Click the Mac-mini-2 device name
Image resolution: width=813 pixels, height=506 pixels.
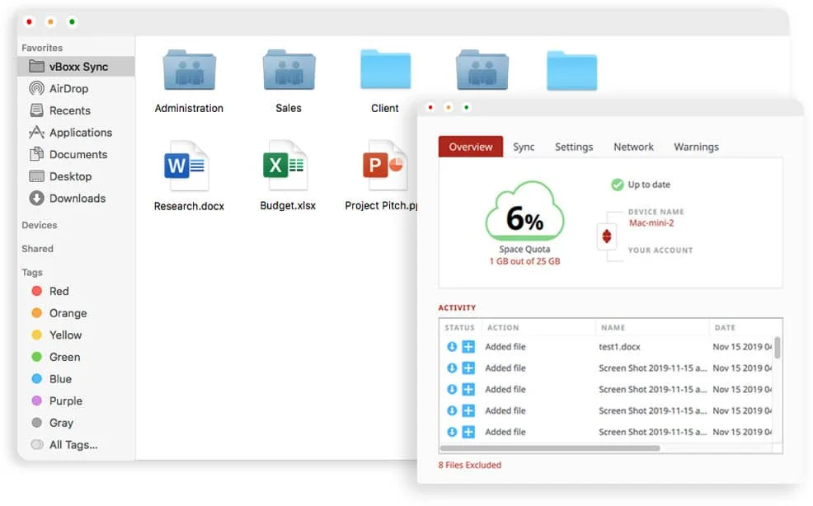click(x=651, y=223)
